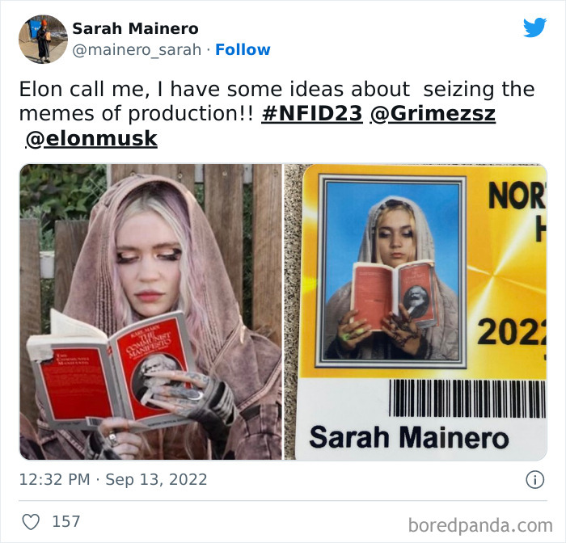This screenshot has height=543, width=566.
Task: Like the tweet via heart icon
Action: point(31,522)
